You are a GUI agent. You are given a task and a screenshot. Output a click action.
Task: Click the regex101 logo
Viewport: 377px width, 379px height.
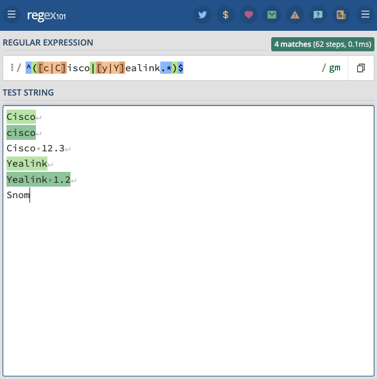[46, 15]
